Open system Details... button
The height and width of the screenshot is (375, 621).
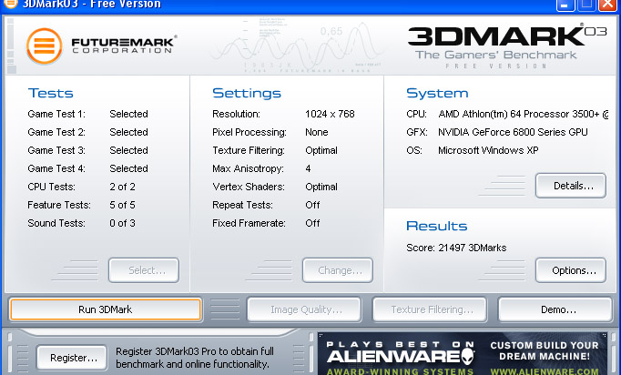pos(571,186)
